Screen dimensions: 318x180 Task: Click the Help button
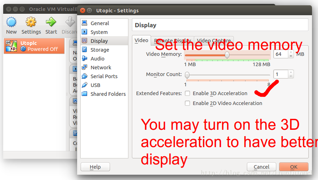click(x=95, y=167)
